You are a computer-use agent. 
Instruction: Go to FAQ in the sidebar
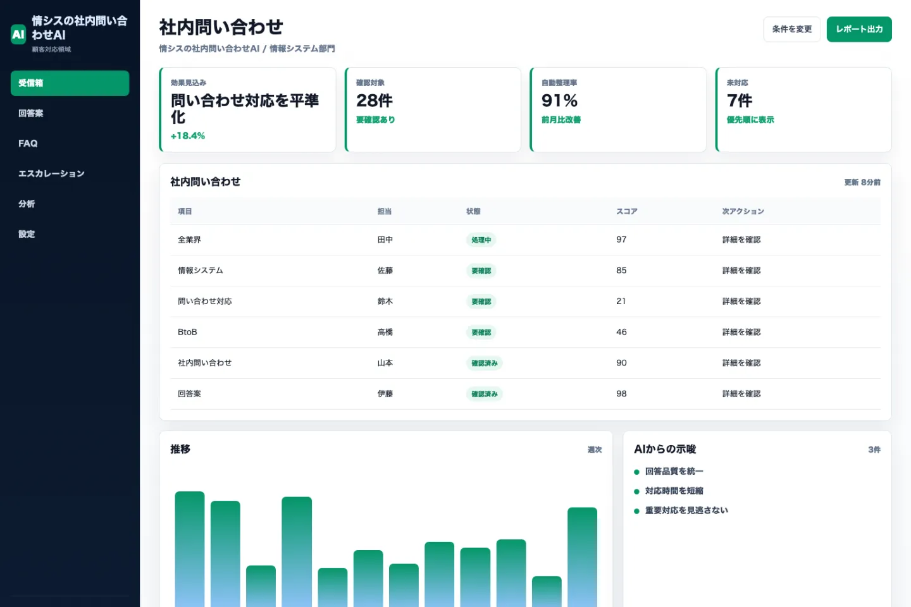[x=70, y=144]
